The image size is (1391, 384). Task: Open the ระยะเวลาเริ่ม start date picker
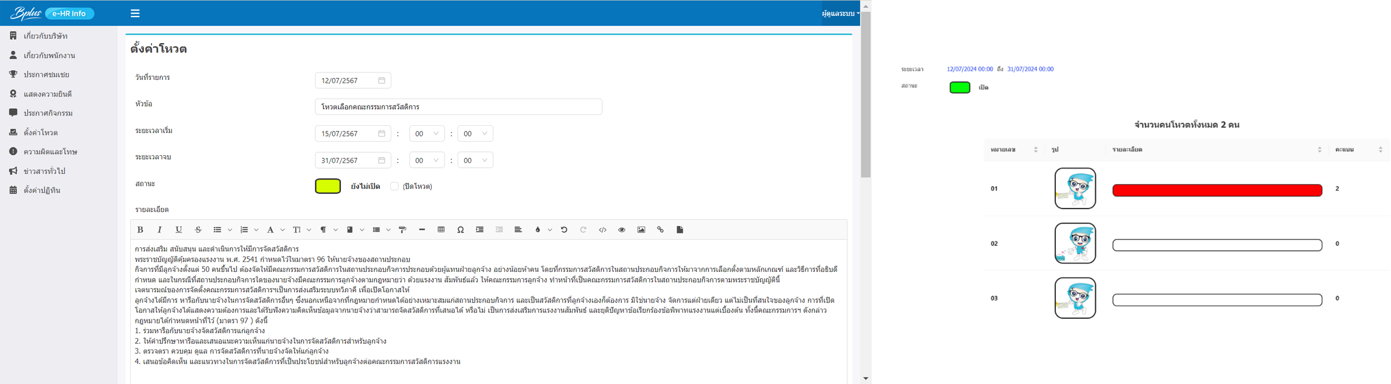pyautogui.click(x=353, y=134)
